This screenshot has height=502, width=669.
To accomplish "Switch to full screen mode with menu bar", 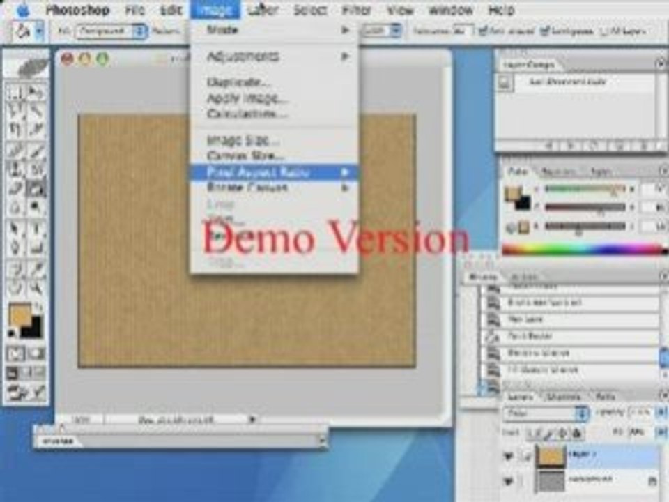I will tap(26, 373).
